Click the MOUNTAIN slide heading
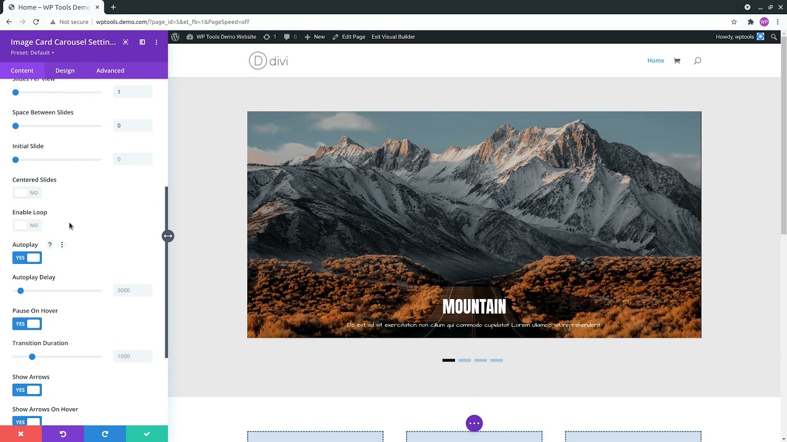 click(x=474, y=307)
